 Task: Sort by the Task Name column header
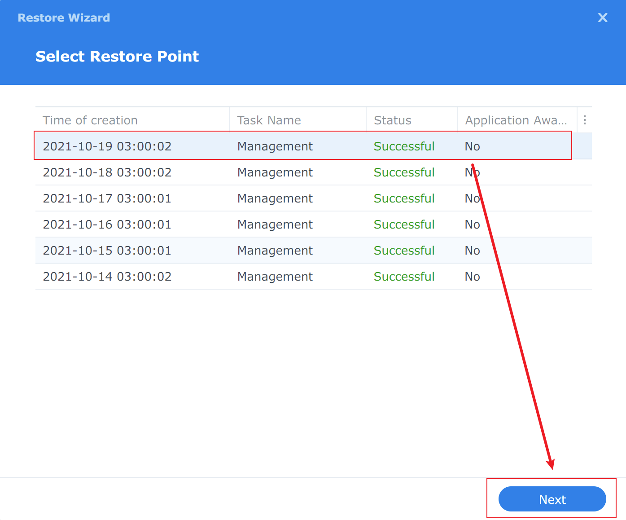click(269, 120)
